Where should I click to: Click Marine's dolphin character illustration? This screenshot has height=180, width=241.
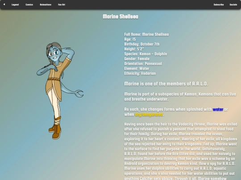coord(60,91)
